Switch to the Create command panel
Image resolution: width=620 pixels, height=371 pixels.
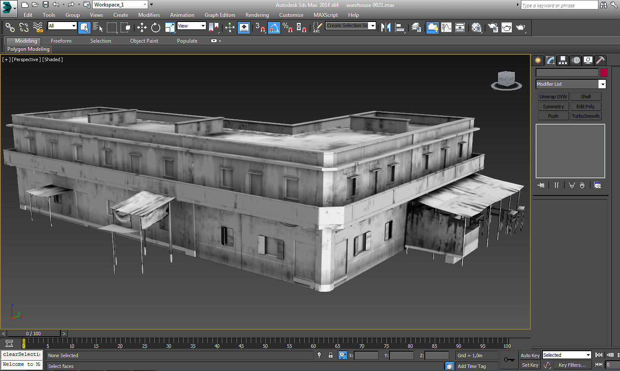pyautogui.click(x=538, y=60)
